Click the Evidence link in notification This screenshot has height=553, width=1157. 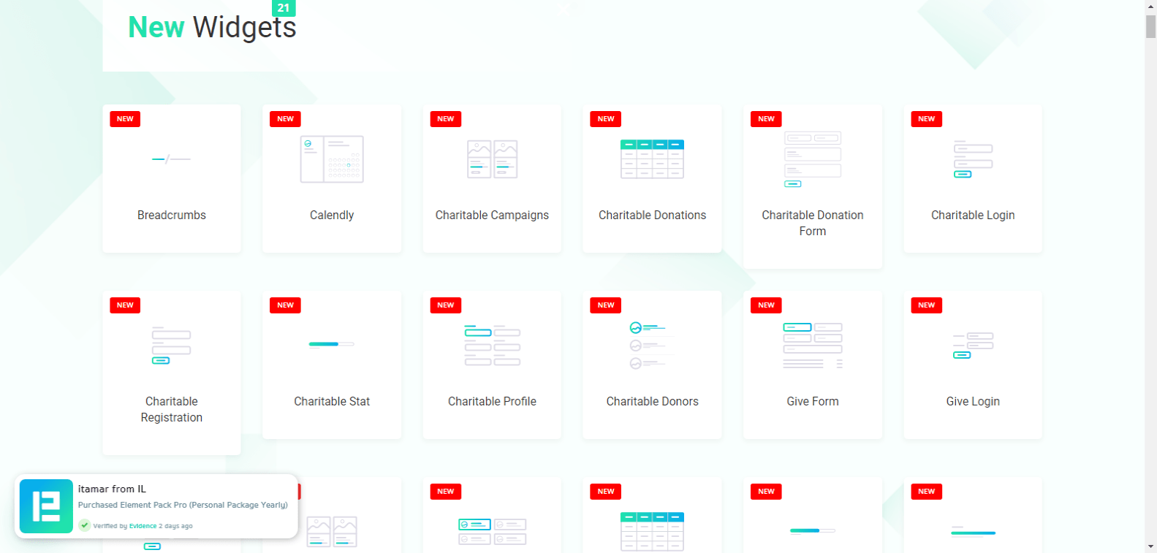pyautogui.click(x=143, y=526)
